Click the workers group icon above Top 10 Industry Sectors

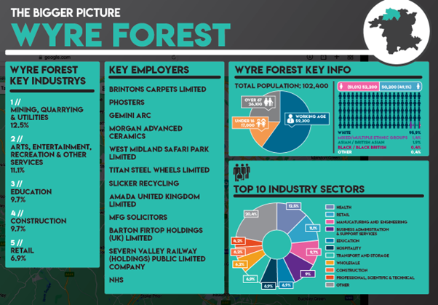tap(242, 172)
